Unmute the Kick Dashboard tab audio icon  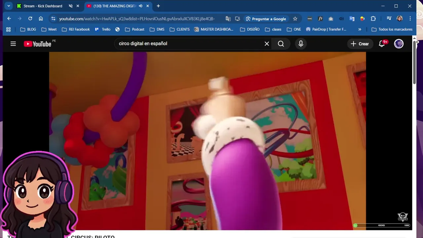pyautogui.click(x=70, y=6)
